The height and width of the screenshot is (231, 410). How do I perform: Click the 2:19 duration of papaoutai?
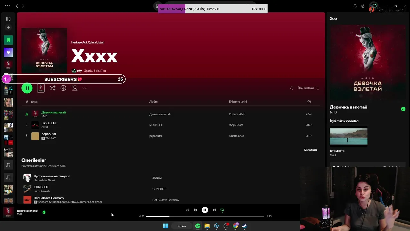click(308, 136)
